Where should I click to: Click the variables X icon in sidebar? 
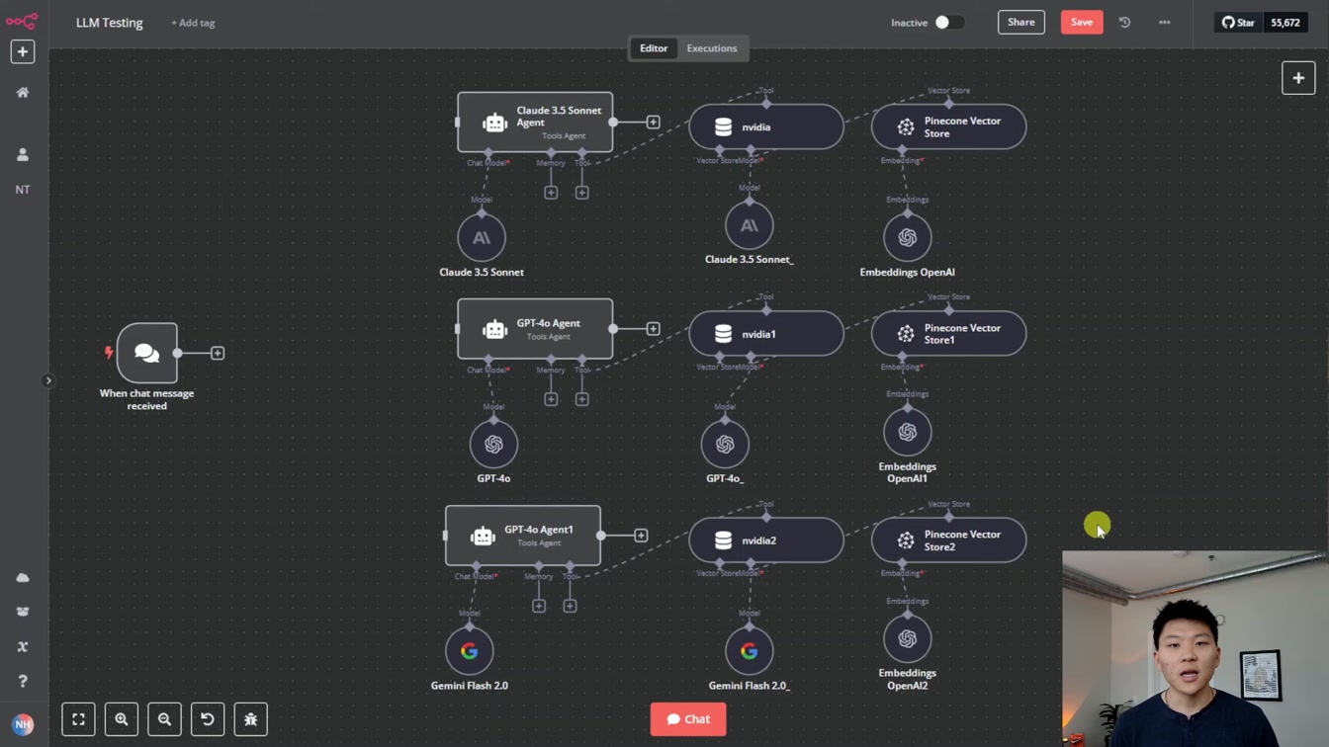pos(23,646)
